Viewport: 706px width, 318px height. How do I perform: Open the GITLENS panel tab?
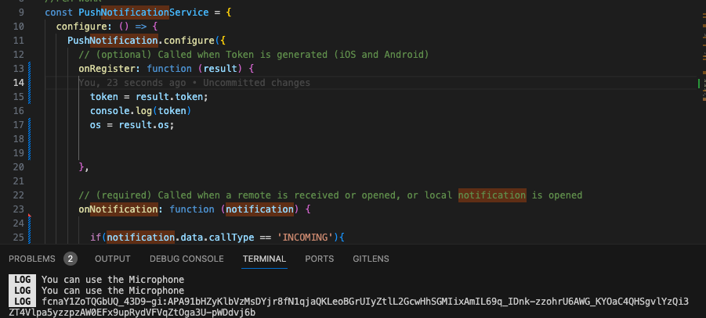(x=371, y=259)
